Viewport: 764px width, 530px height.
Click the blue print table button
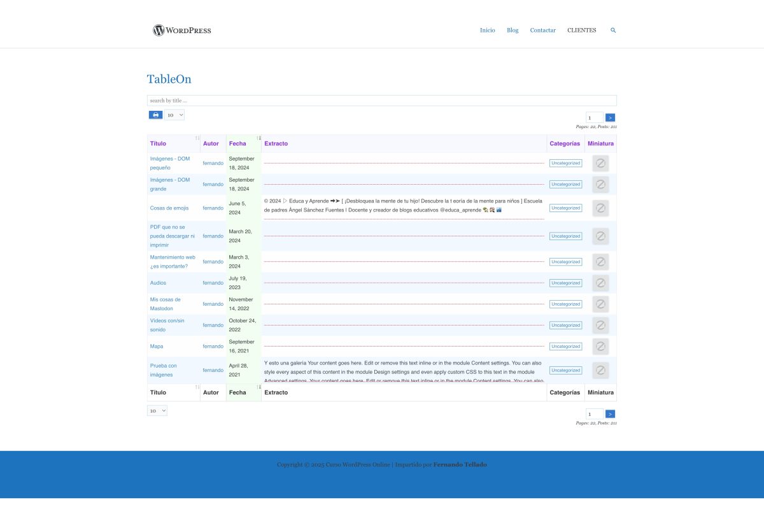tap(155, 115)
